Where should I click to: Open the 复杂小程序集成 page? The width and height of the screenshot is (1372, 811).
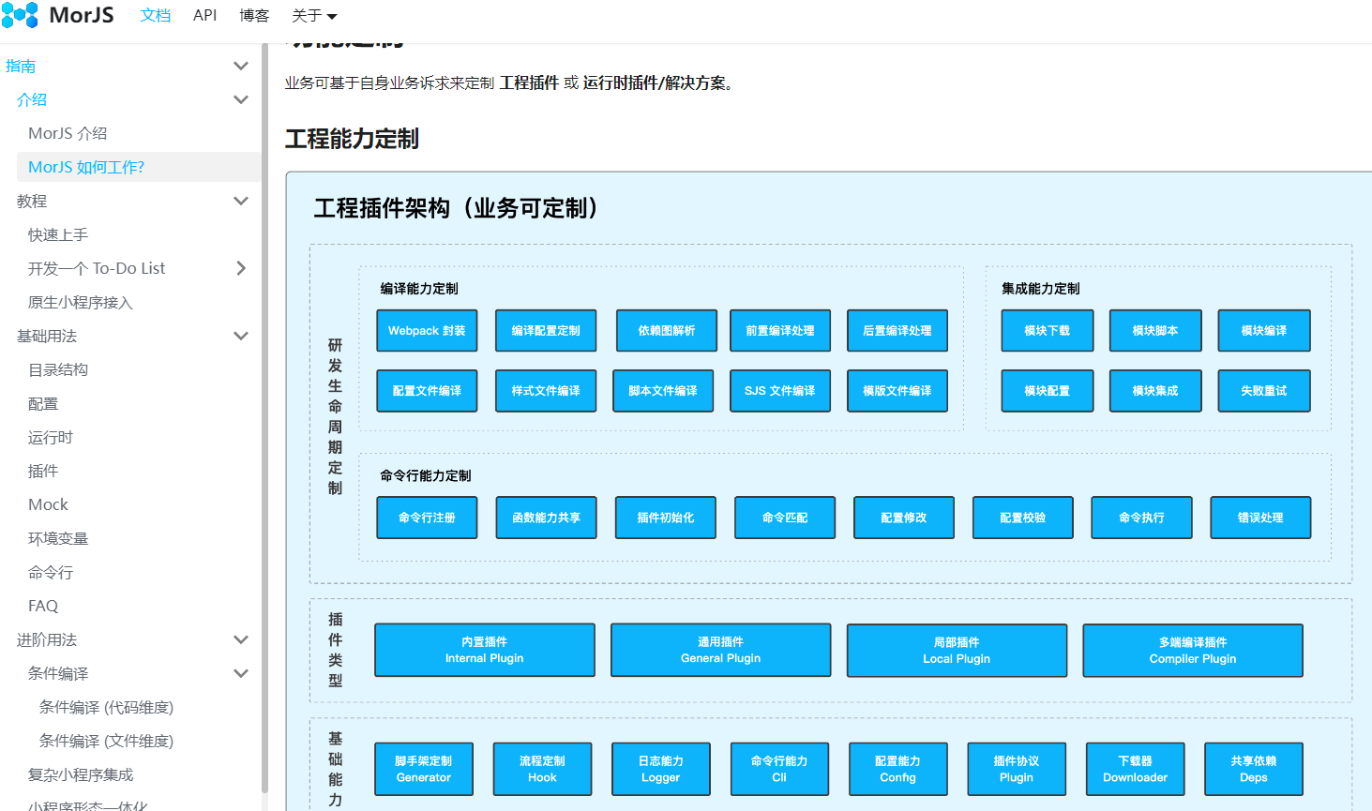[x=81, y=774]
